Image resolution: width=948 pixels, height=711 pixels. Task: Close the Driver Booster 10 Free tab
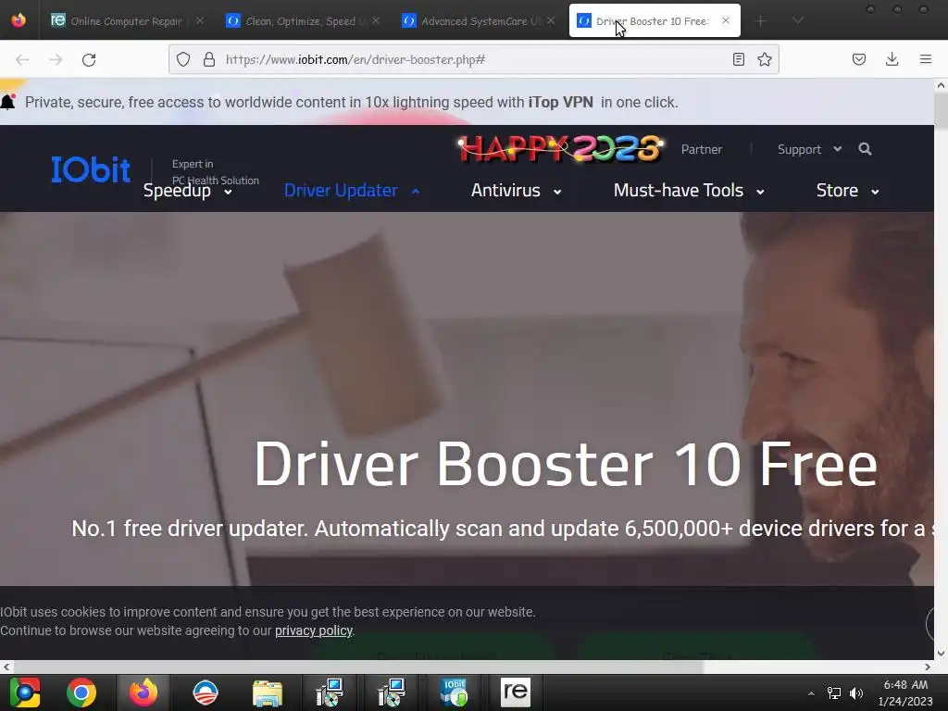coord(726,20)
